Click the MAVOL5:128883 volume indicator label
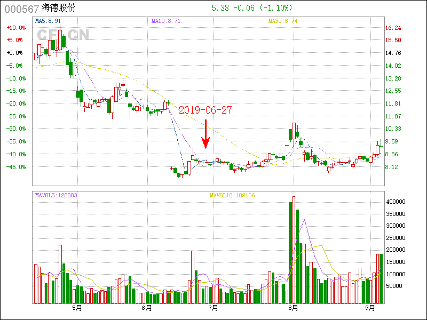Image resolution: width=427 pixels, height=320 pixels. pyautogui.click(x=56, y=195)
